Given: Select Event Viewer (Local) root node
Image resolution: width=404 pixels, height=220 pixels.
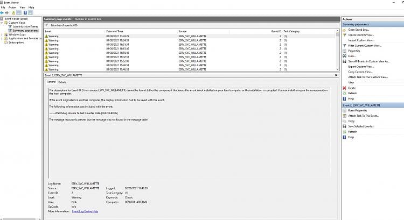Looking at the screenshot, I should (x=16, y=19).
